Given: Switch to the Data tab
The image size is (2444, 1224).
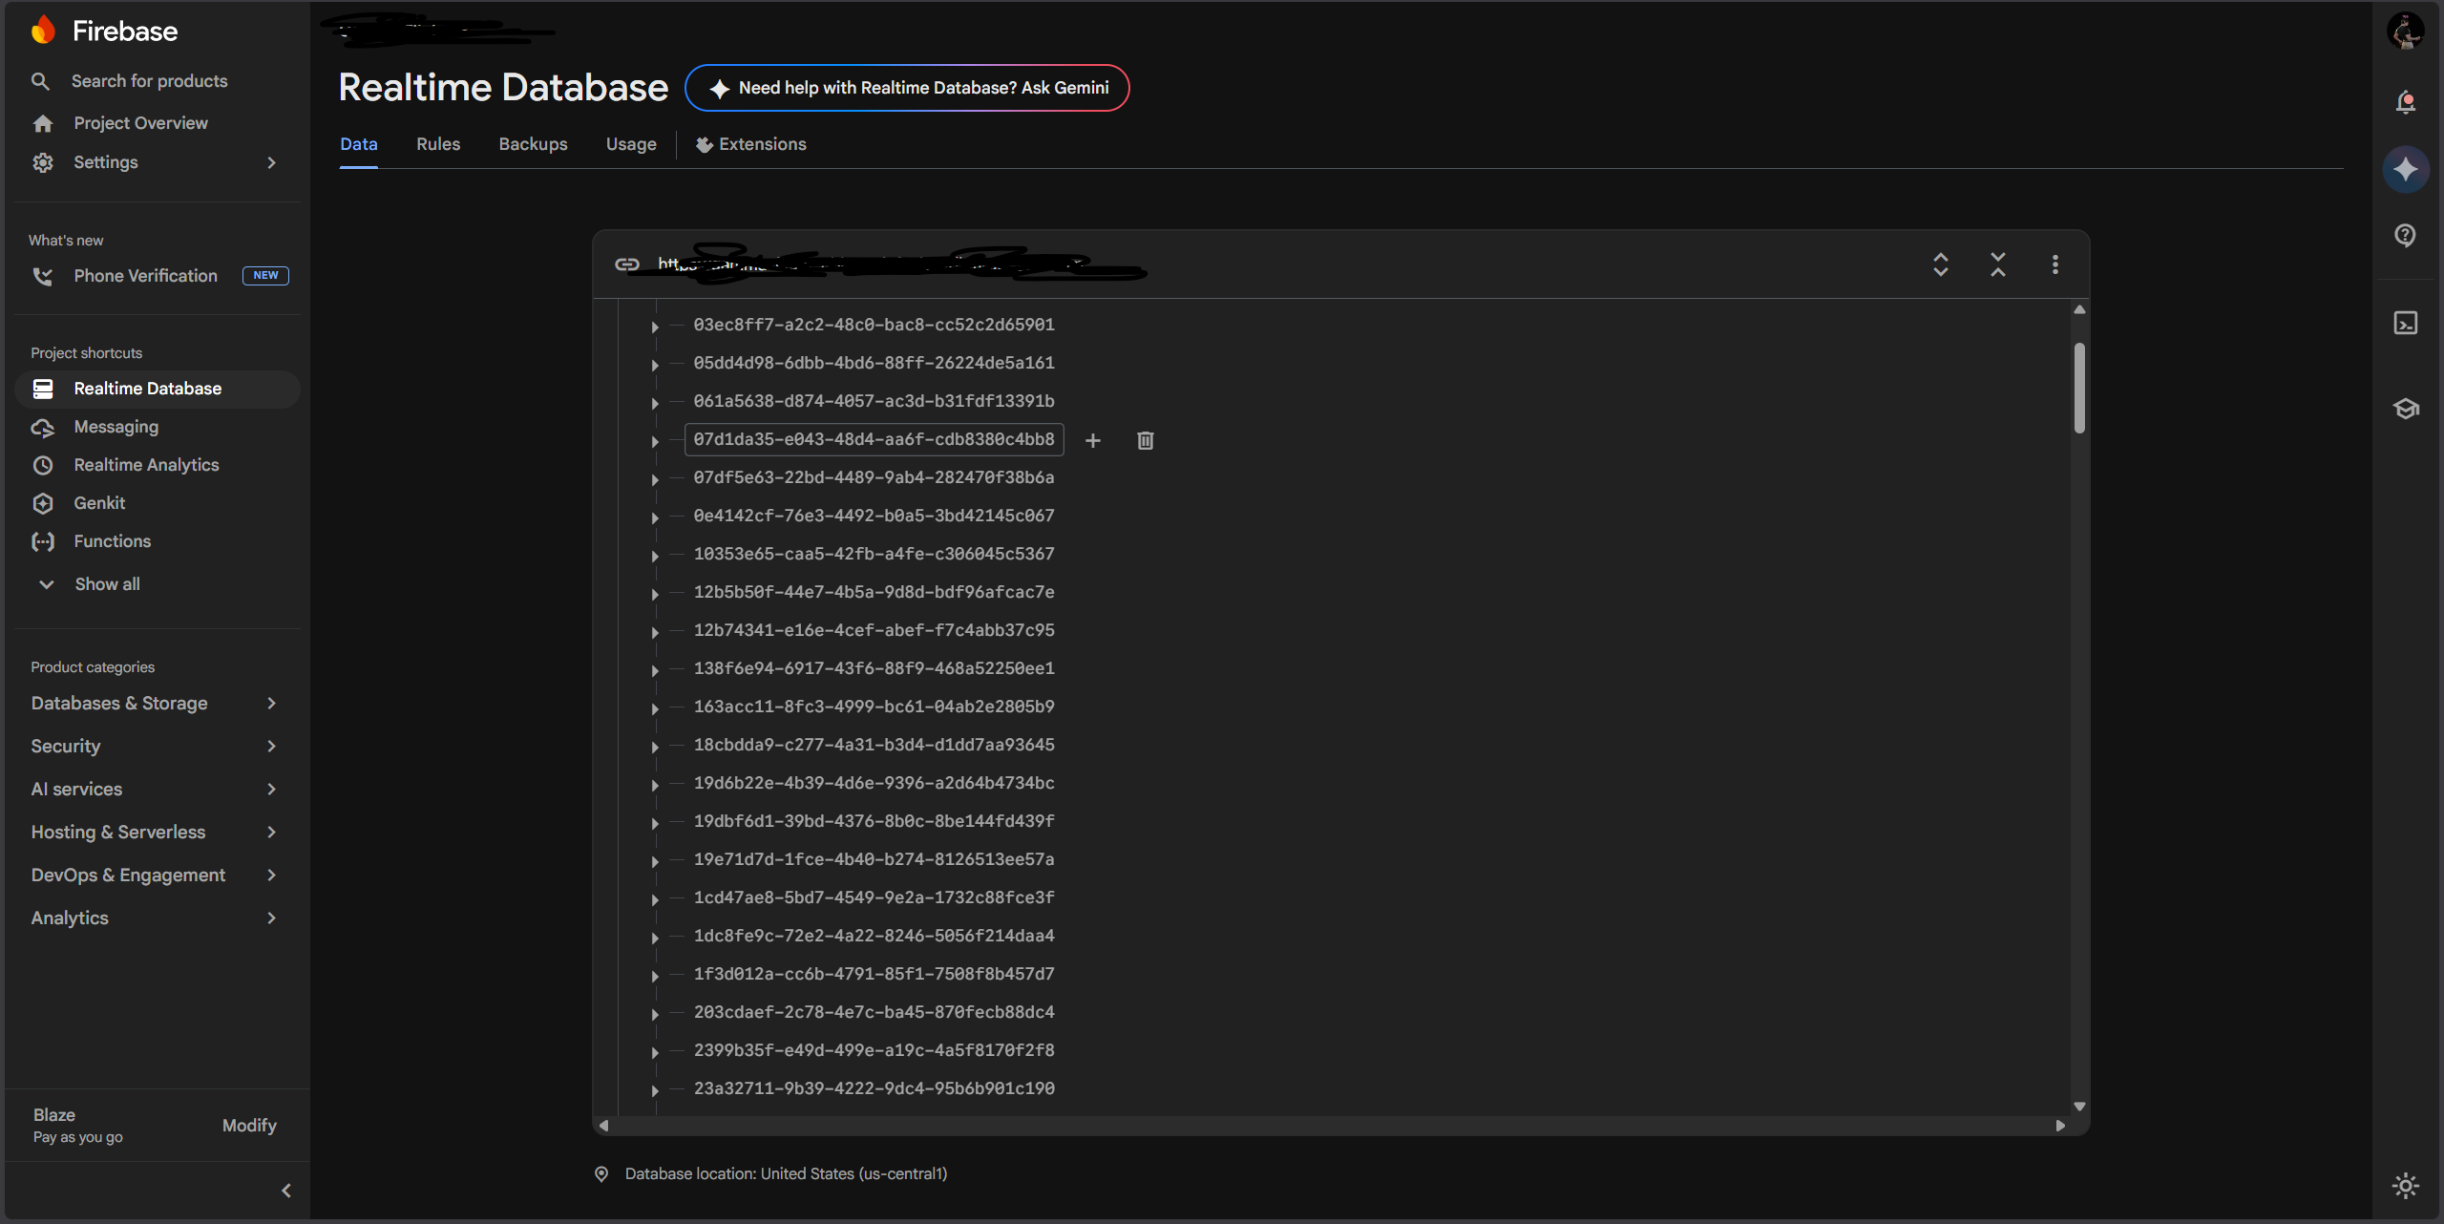Looking at the screenshot, I should tap(359, 144).
